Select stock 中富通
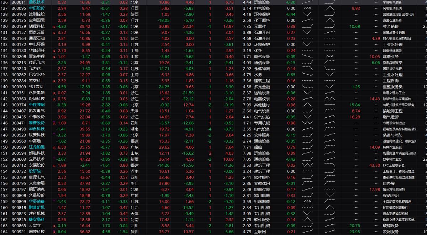 pyautogui.click(x=35, y=141)
